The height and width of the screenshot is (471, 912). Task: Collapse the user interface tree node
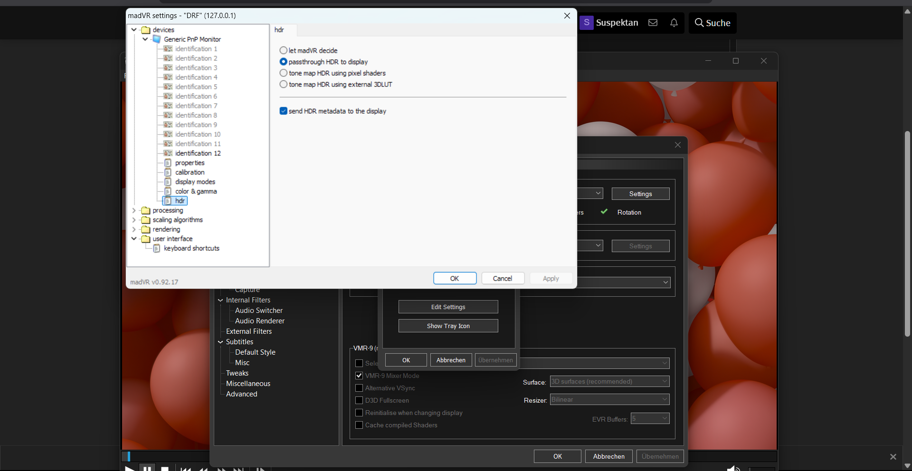click(134, 239)
